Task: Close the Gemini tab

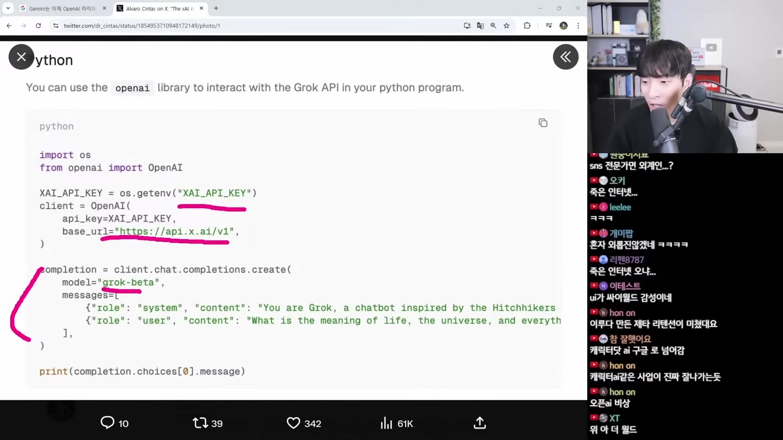Action: pos(104,8)
